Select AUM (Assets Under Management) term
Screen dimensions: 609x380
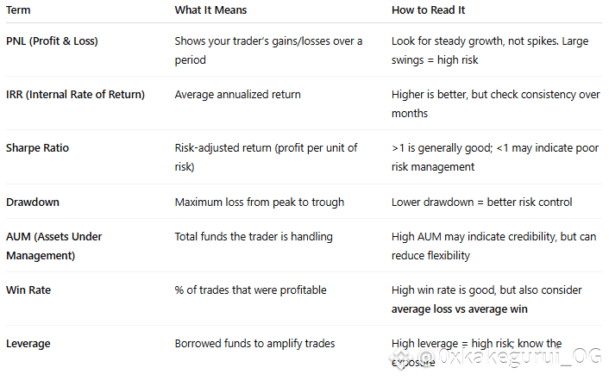click(54, 246)
